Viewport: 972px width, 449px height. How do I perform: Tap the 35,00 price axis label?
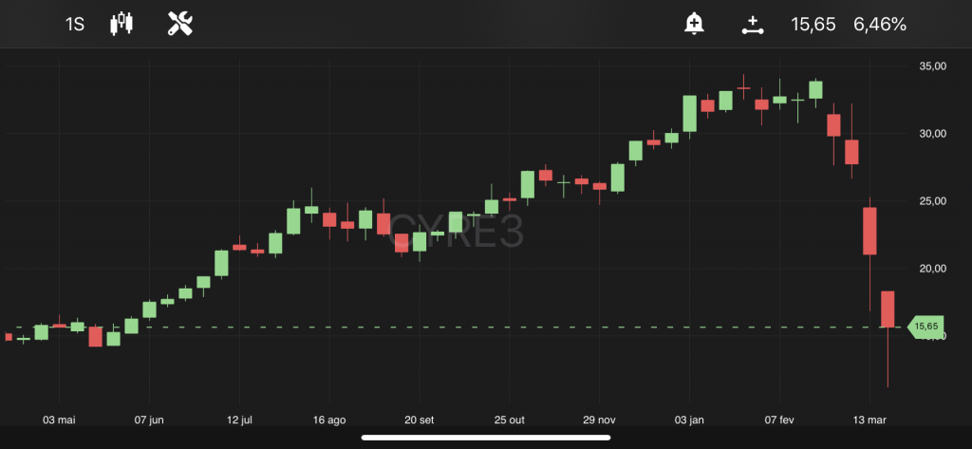coord(934,65)
